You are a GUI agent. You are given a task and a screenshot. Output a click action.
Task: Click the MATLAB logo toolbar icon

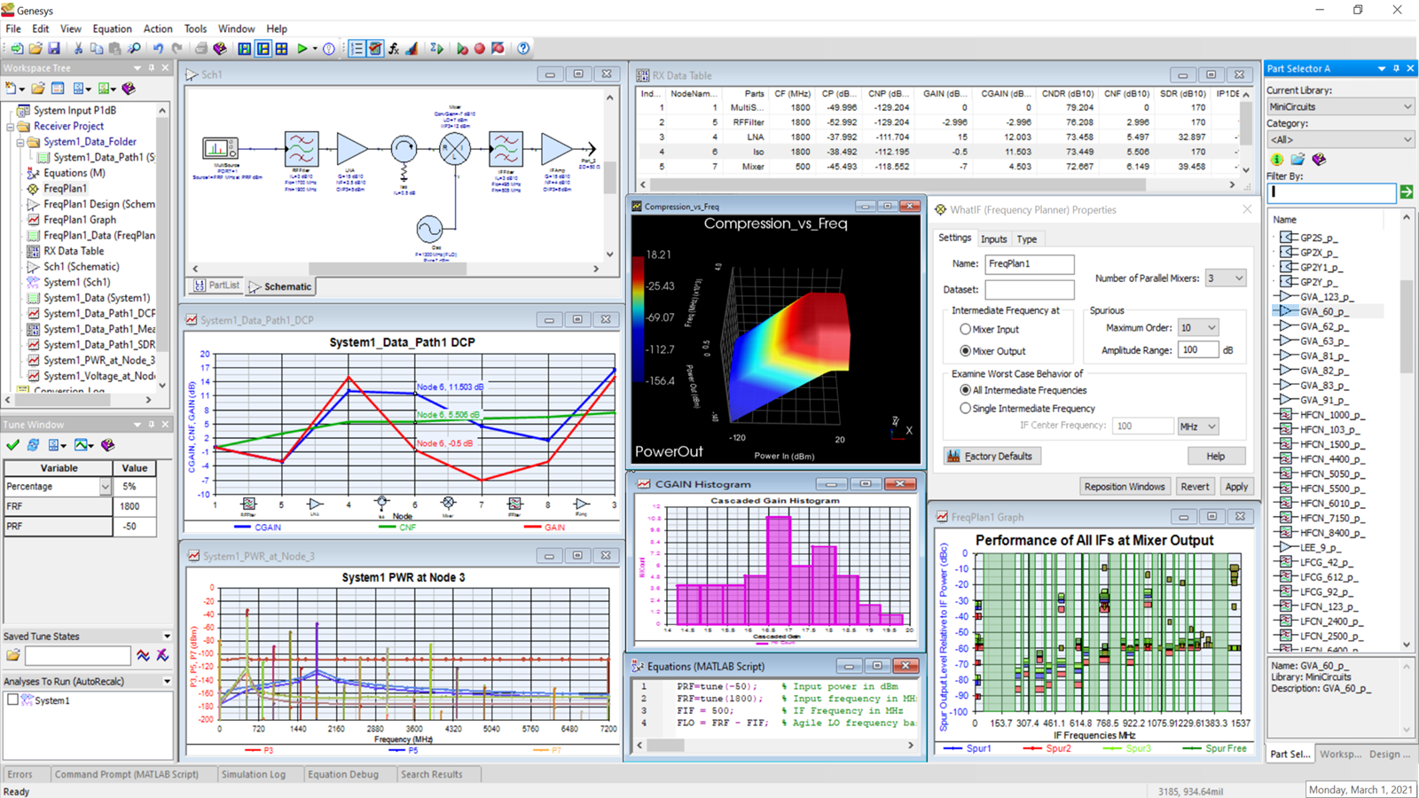click(x=412, y=49)
